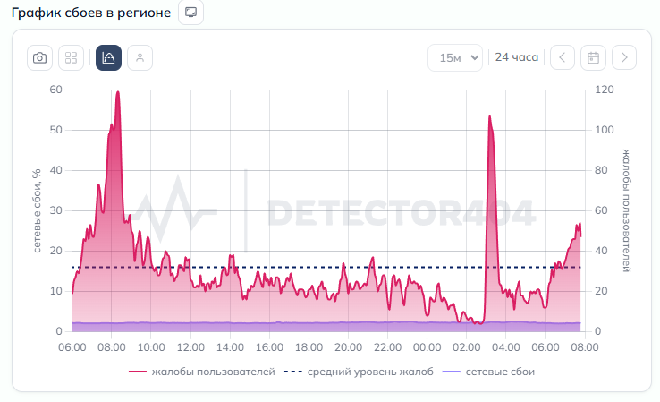Screen dimensions: 660x402
Task: Click the camera screenshot icon
Action: click(x=39, y=58)
